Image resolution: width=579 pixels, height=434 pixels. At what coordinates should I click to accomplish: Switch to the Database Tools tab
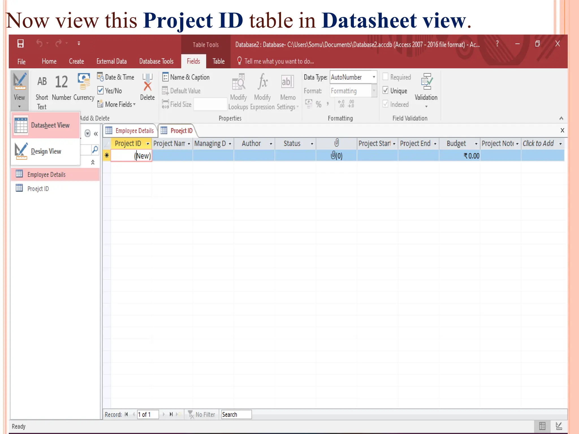pyautogui.click(x=156, y=61)
